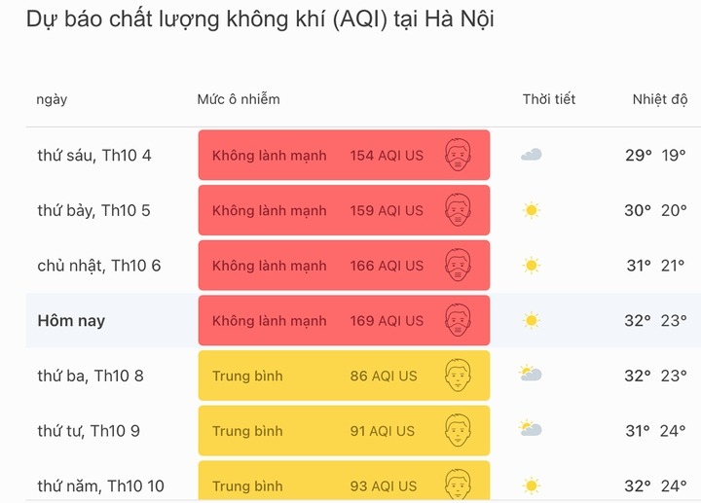Image resolution: width=701 pixels, height=503 pixels.
Task: Click the sunny icon for chủ nhật
Action: tap(531, 265)
